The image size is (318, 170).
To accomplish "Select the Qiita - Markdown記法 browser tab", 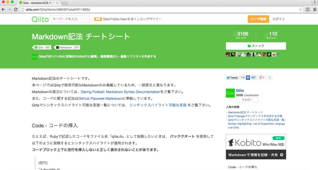I will point(38,3).
